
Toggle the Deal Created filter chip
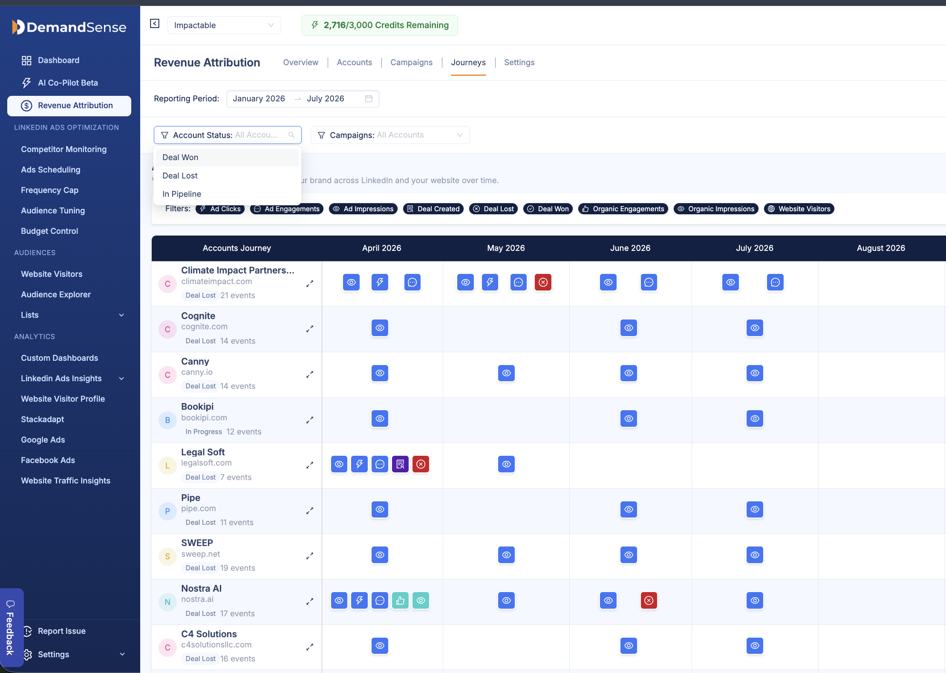(433, 209)
